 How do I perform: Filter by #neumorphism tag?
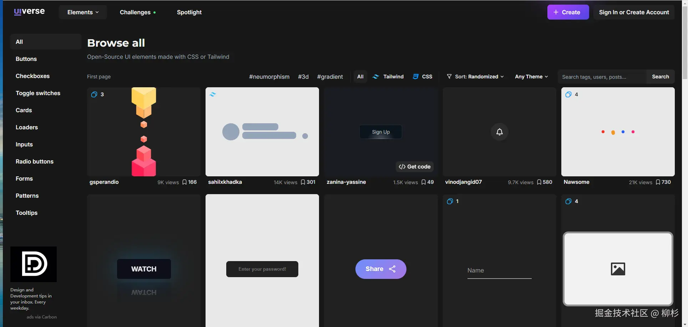click(x=269, y=77)
